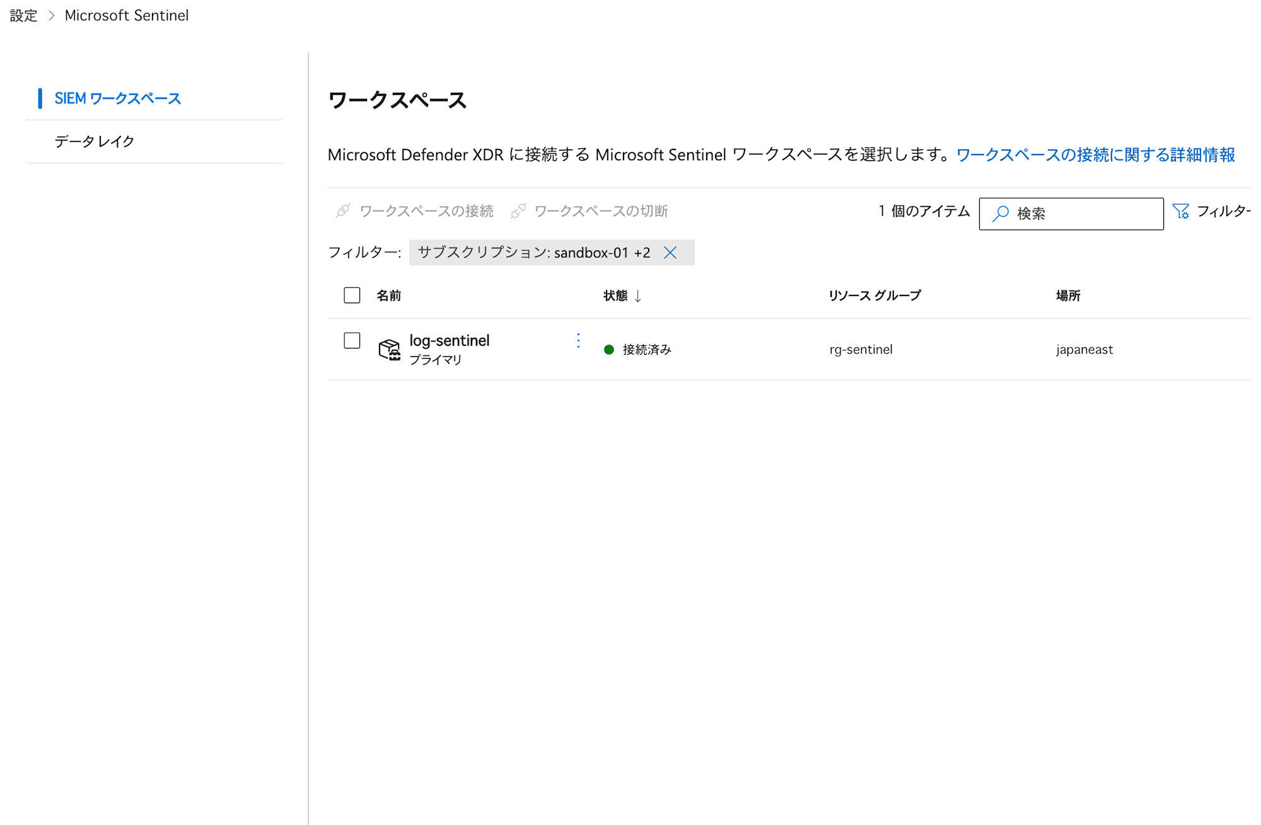
Task: Remove the サブスクリプション filter with X
Action: 670,253
